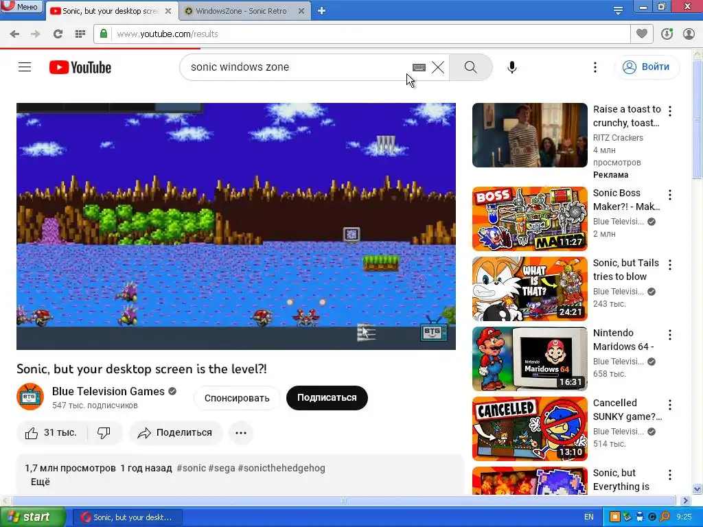Click the #sonic hashtag

pyautogui.click(x=191, y=468)
